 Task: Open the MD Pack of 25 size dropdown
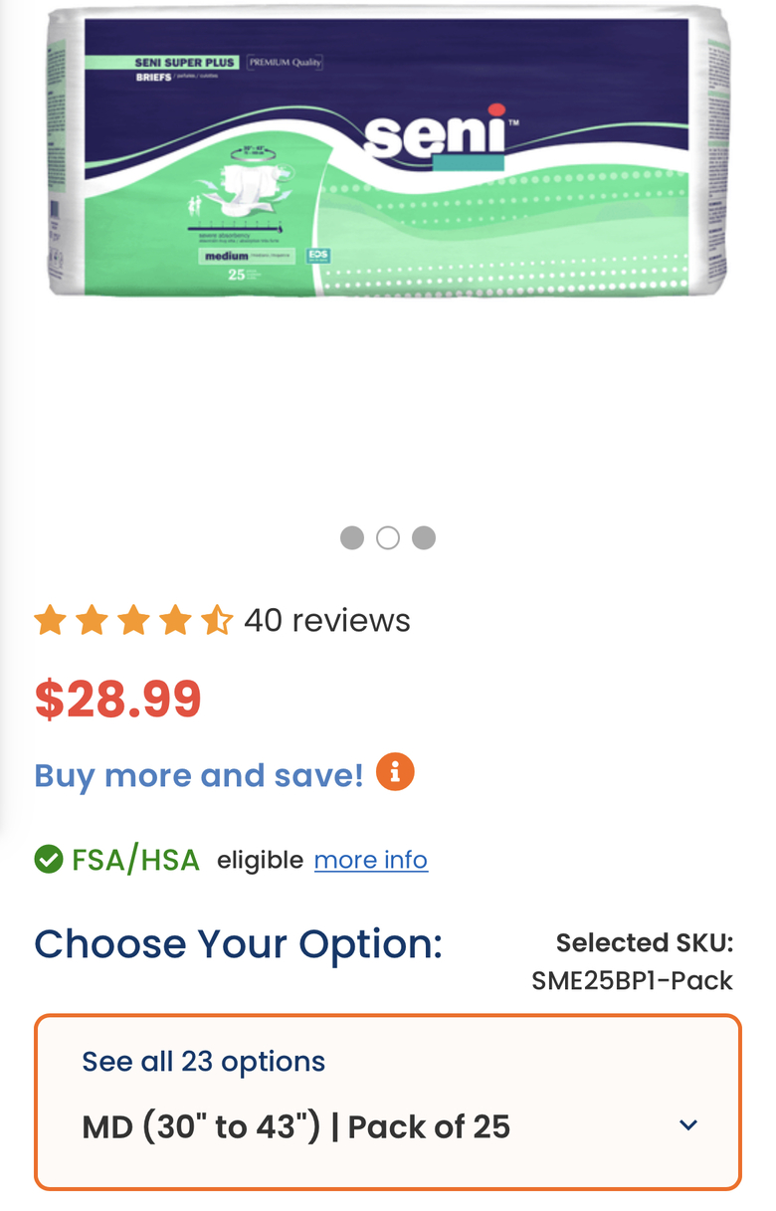tap(295, 1126)
